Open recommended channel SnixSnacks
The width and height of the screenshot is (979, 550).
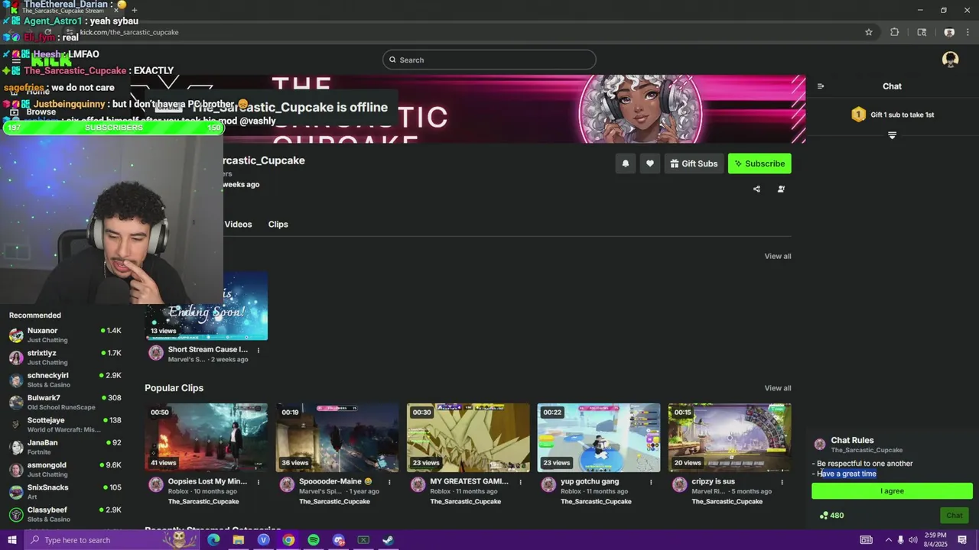pyautogui.click(x=65, y=492)
